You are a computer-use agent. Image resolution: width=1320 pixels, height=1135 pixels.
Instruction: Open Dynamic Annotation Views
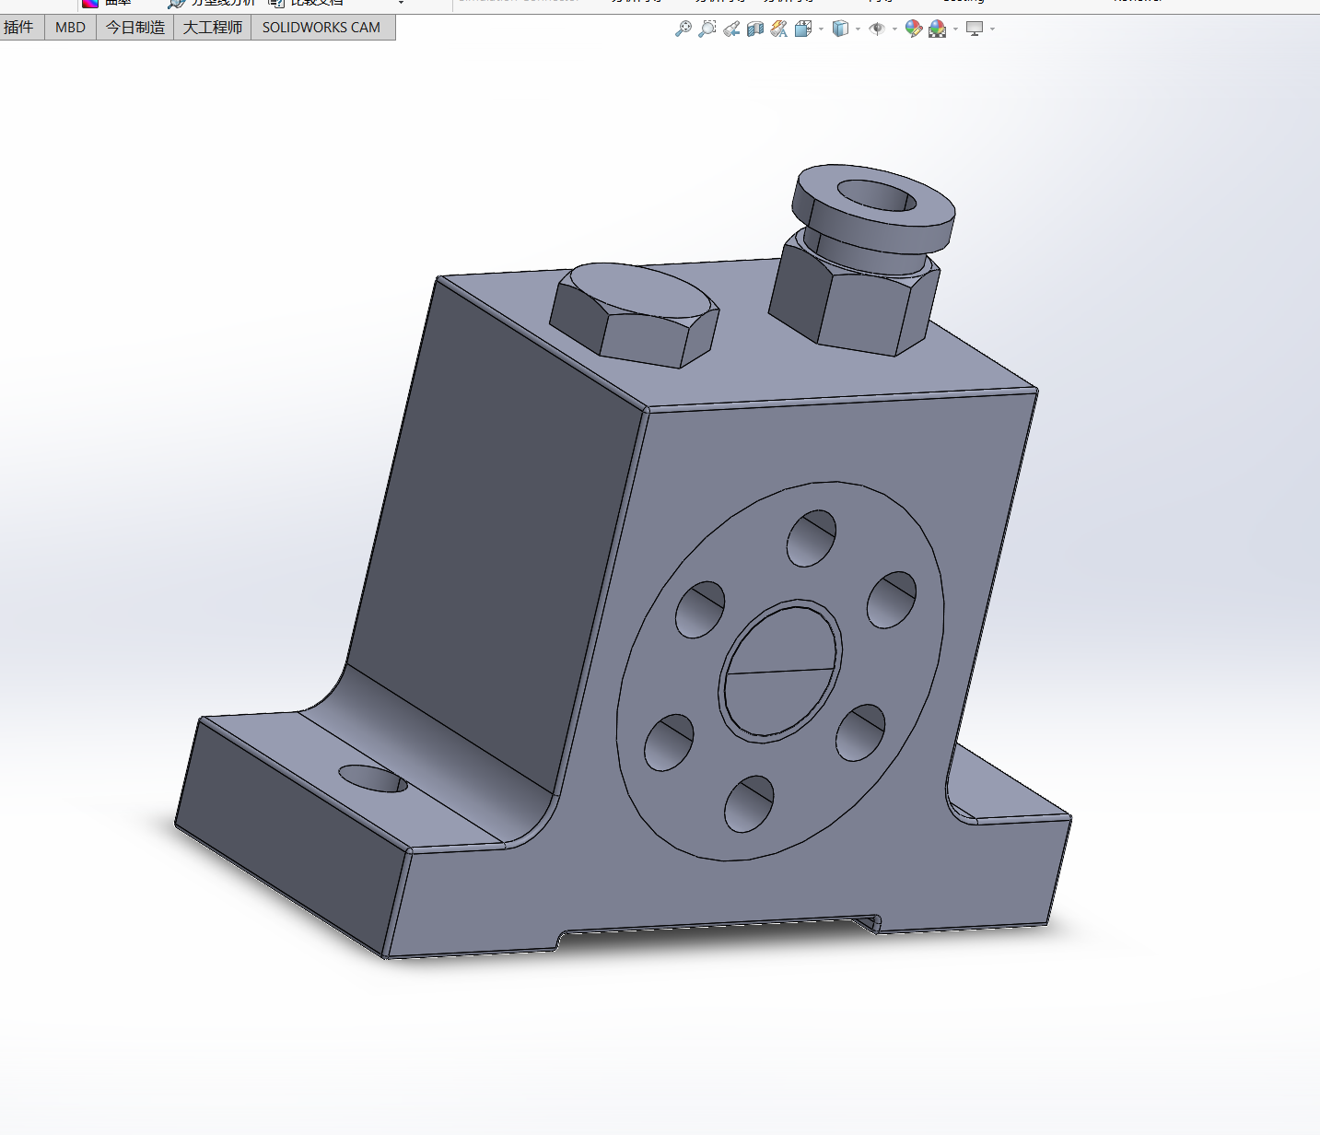[779, 29]
